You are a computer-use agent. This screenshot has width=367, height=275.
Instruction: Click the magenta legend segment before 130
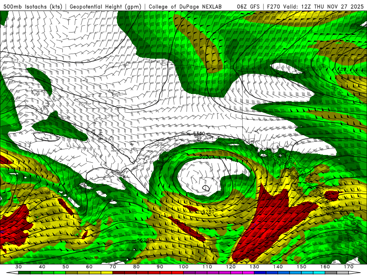pos(249,273)
